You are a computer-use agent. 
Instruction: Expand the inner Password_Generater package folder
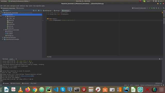4,30
